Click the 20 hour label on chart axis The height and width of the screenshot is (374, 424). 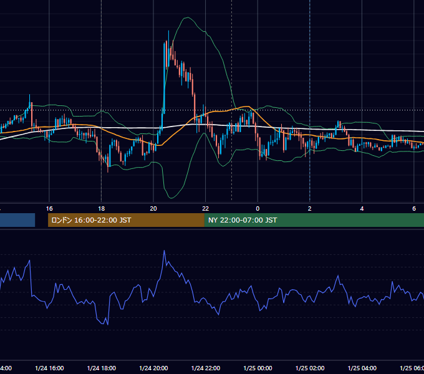[x=153, y=209]
